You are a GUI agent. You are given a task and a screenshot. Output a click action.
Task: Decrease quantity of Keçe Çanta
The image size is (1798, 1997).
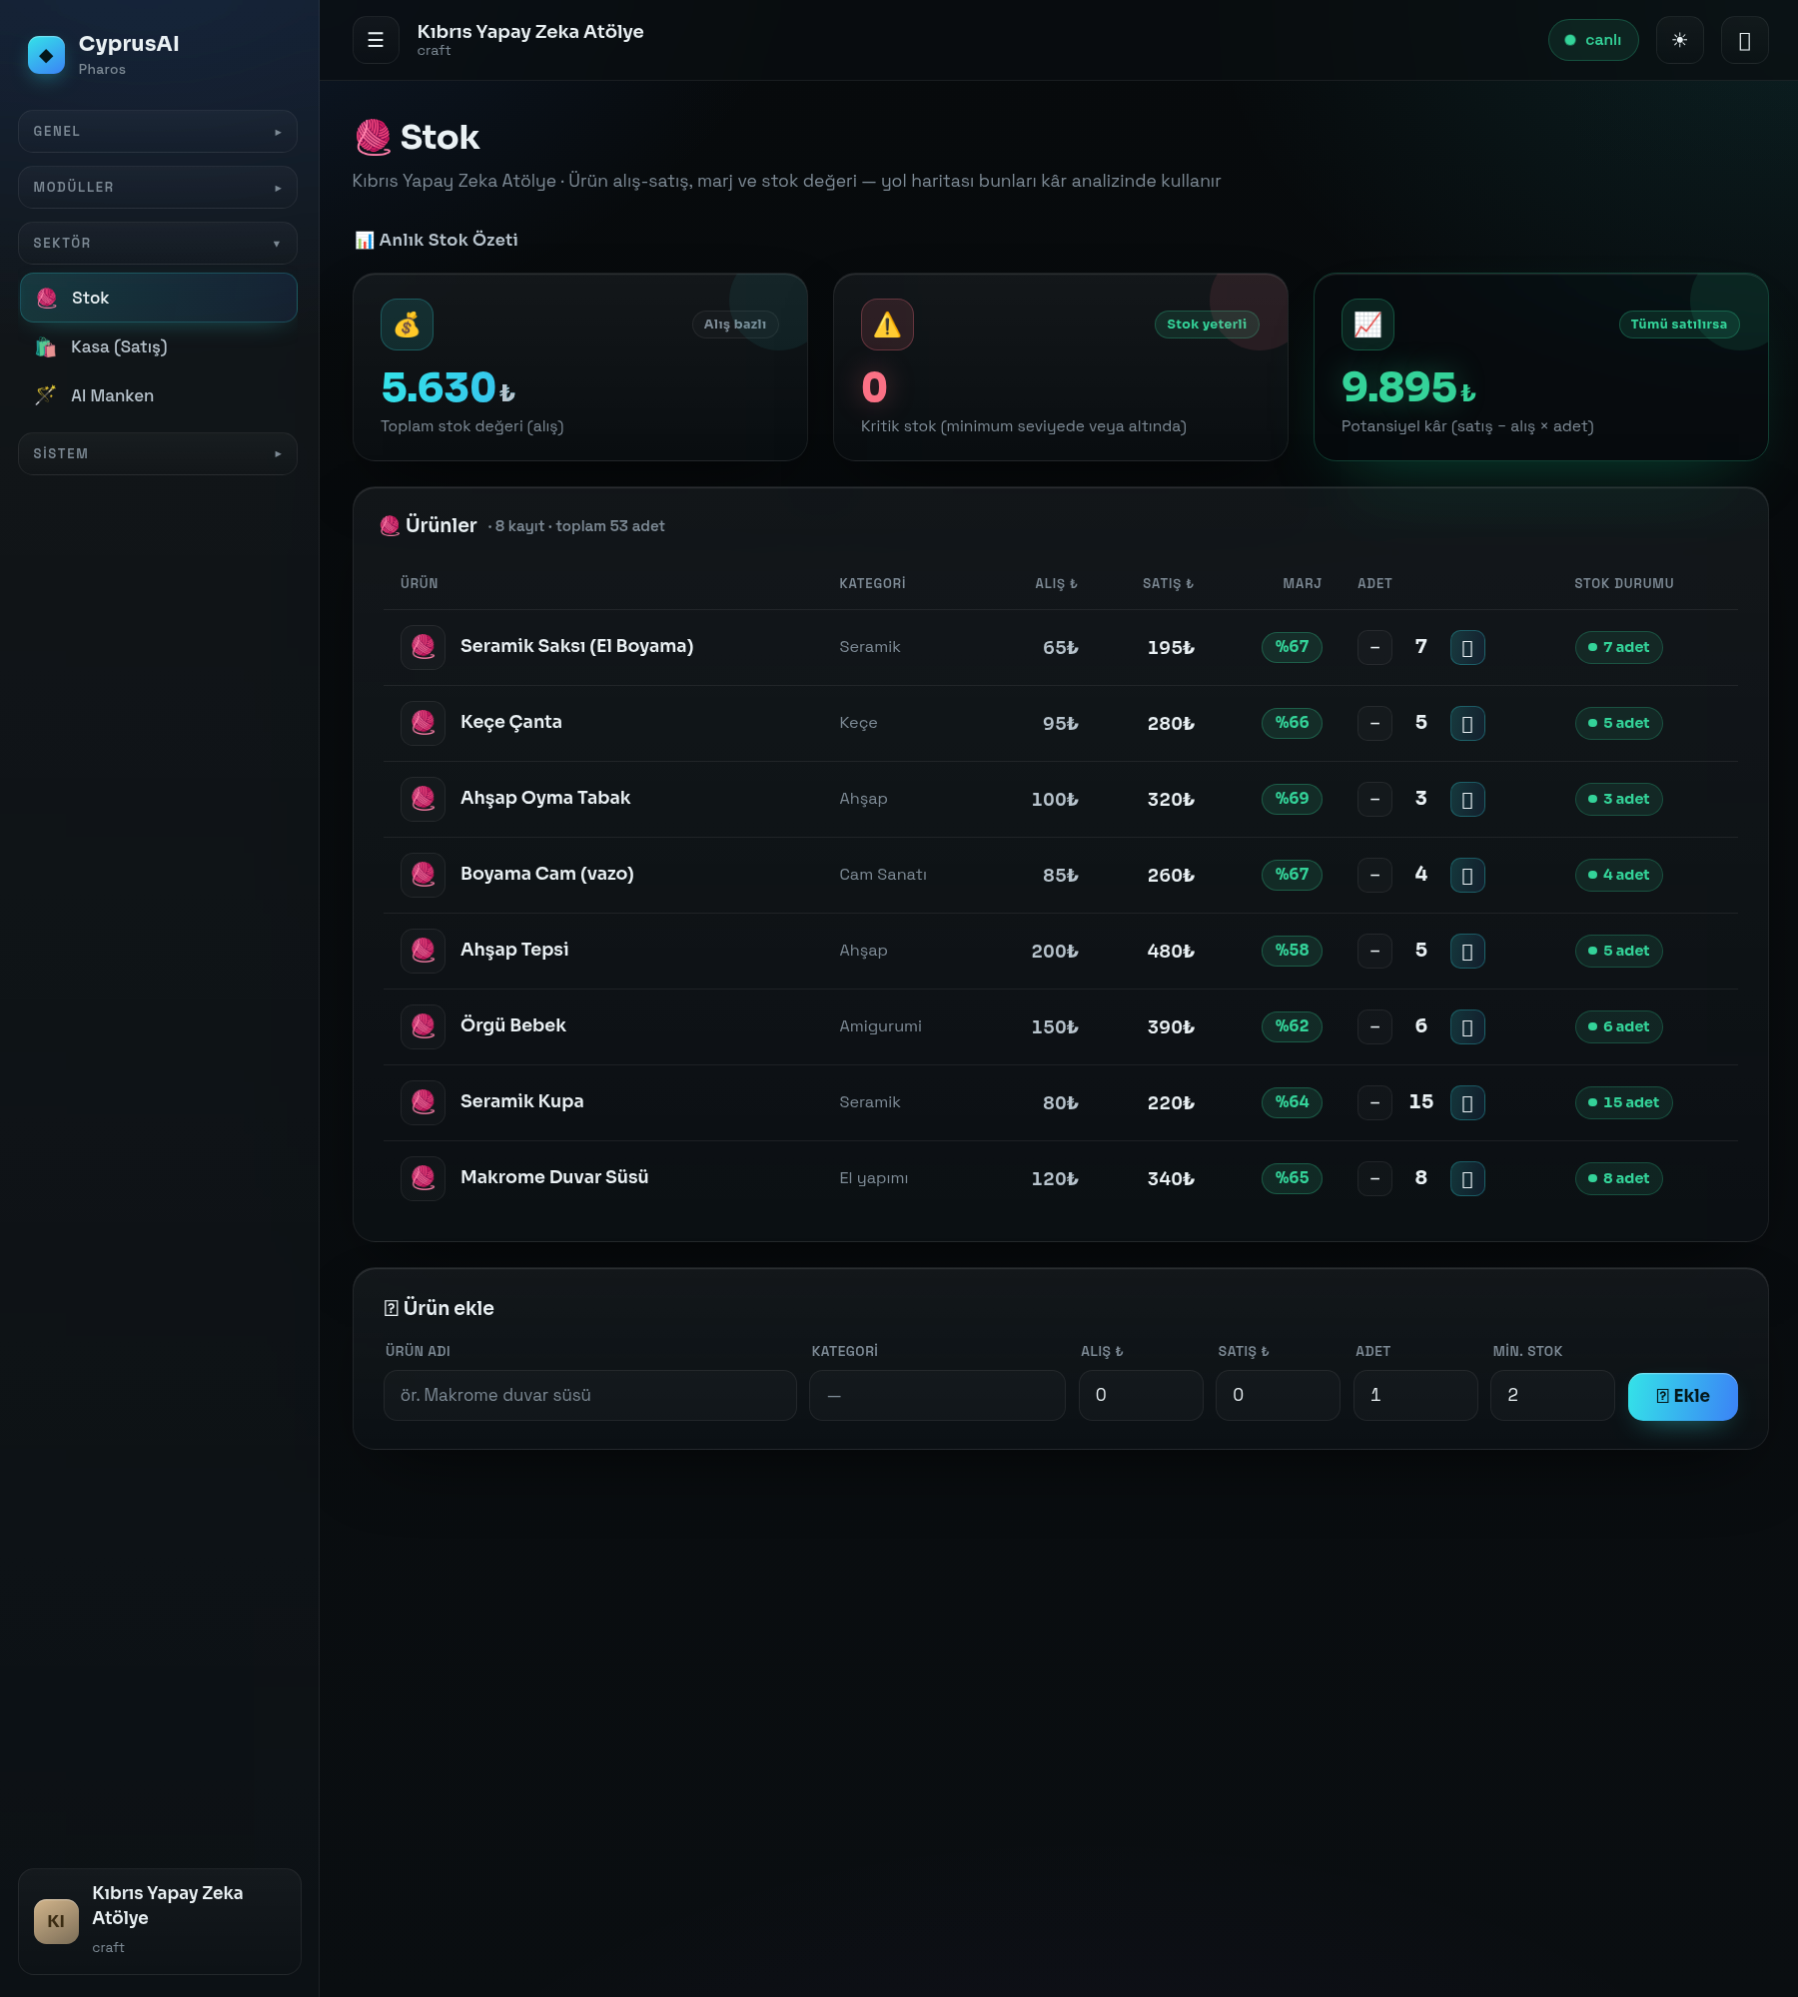[x=1374, y=723]
